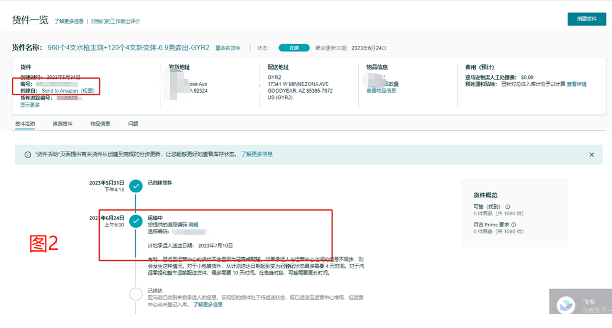Image resolution: width=612 pixels, height=328 pixels.
Task: Click info icon next to 可售 (找到)
Action: [508, 206]
